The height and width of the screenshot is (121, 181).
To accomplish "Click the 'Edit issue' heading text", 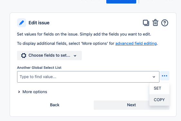I will pos(39,23).
